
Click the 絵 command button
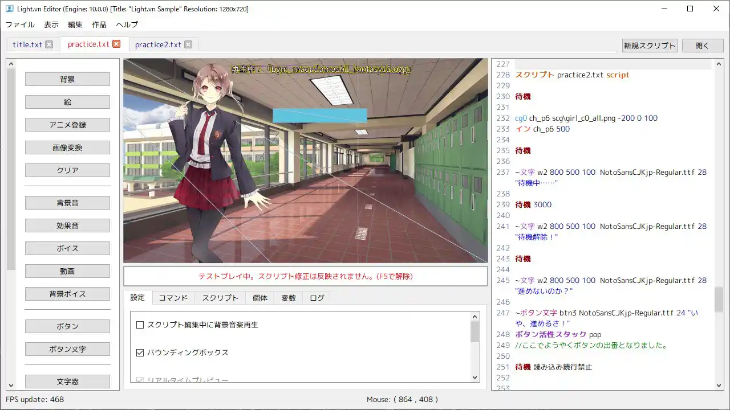tap(67, 102)
